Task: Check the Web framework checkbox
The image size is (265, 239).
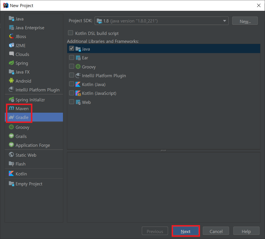Action: [72, 102]
